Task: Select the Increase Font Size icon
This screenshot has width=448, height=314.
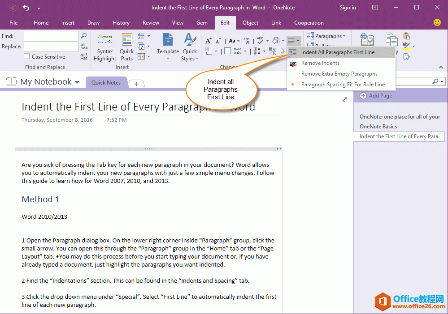Action: point(209,40)
